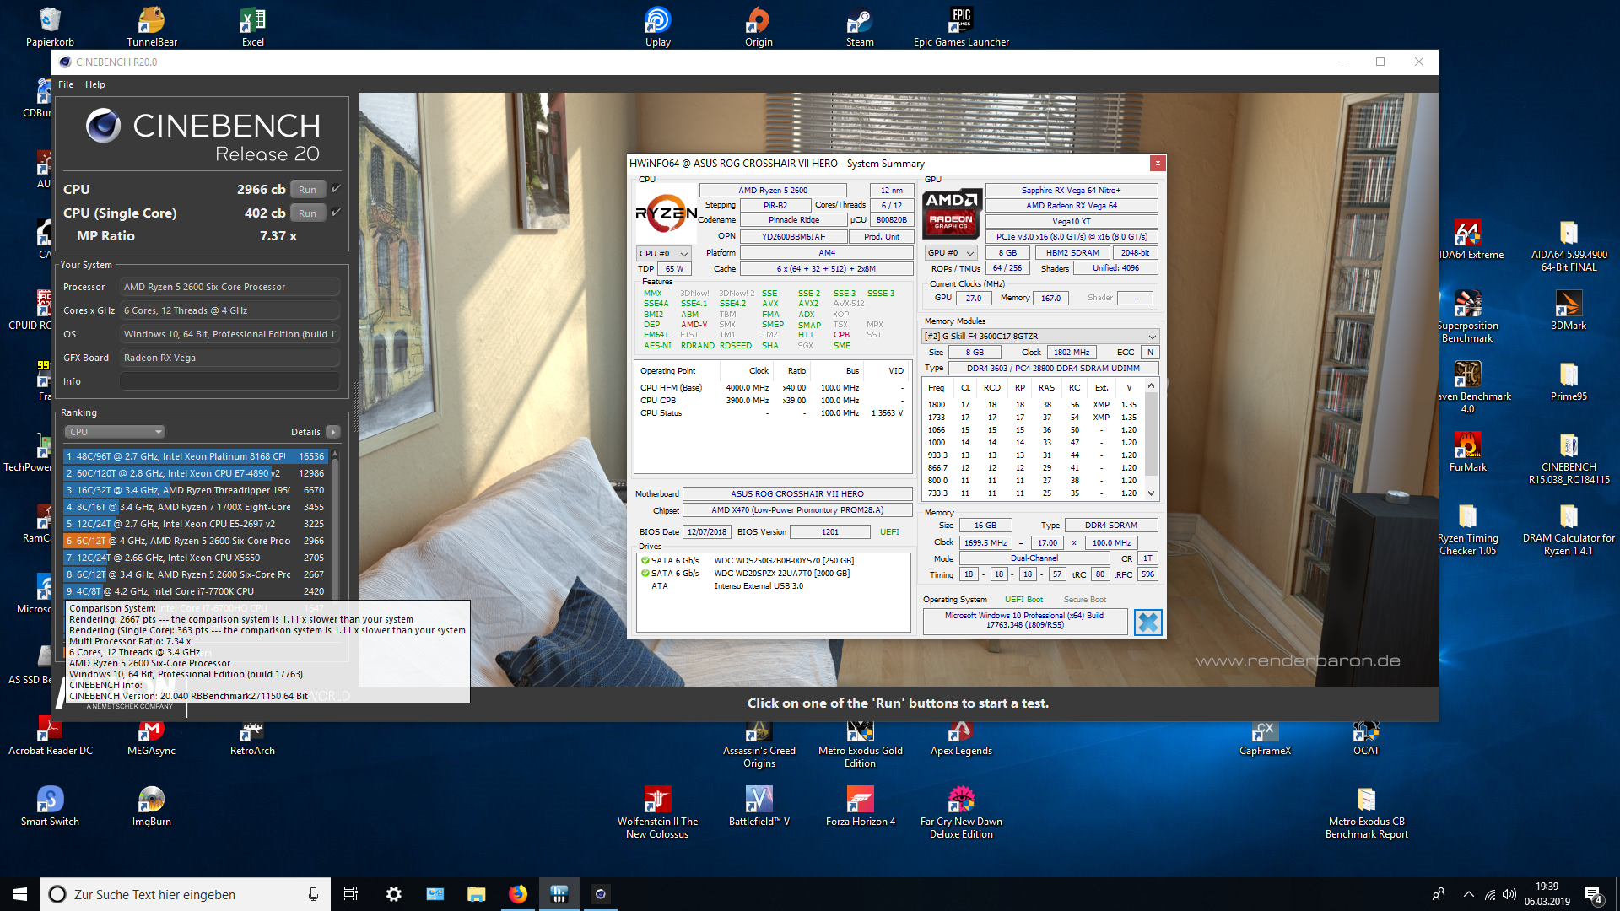Open the Ranking CPU dropdown

click(x=114, y=432)
